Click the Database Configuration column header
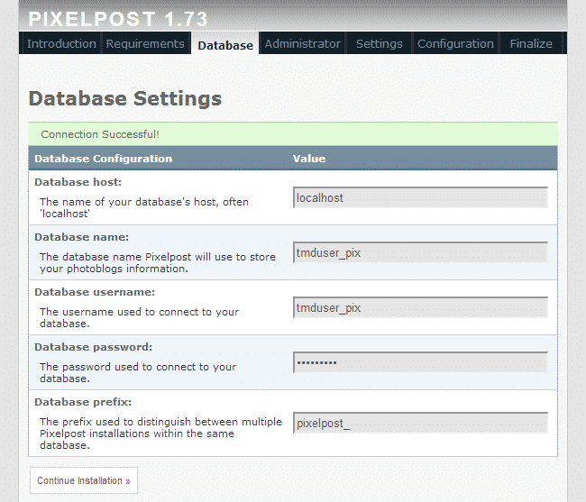 (103, 159)
